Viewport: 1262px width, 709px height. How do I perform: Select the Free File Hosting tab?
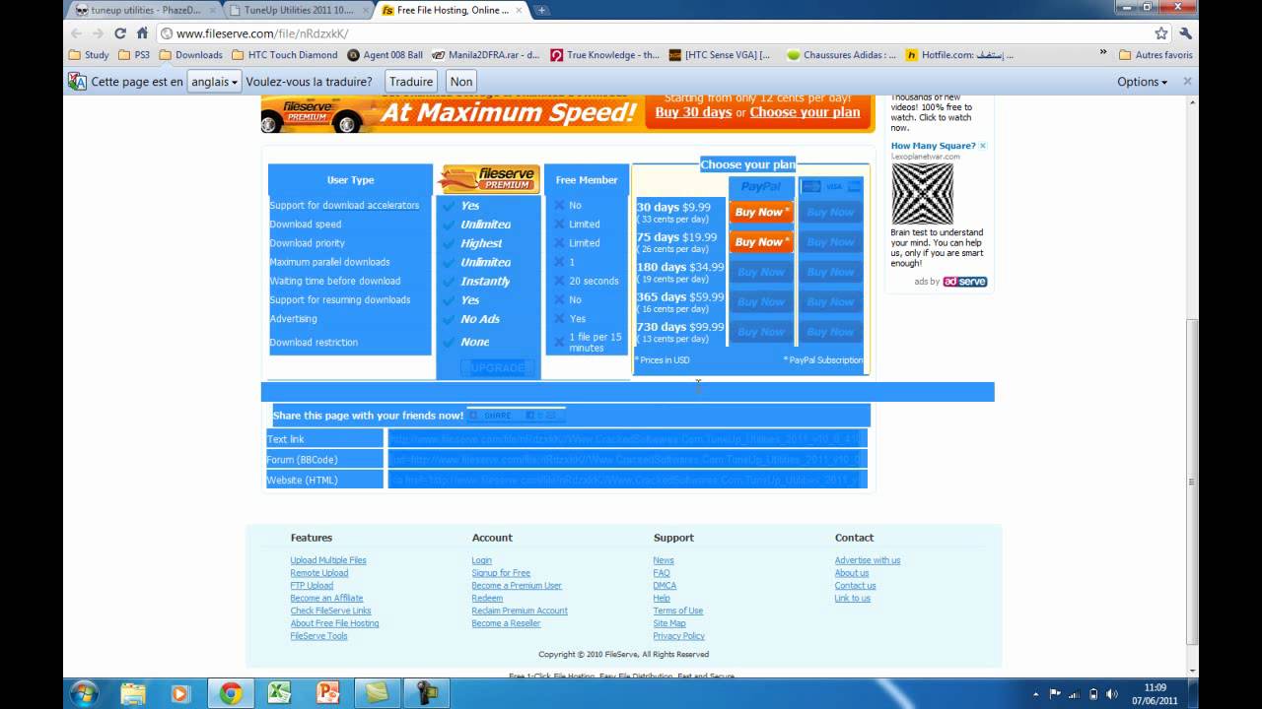pyautogui.click(x=452, y=10)
